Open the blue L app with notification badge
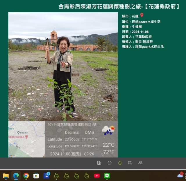The width and height of the screenshot is (186, 181). [46, 175]
